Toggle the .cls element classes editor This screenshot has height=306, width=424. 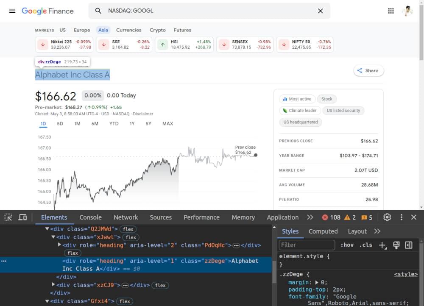[366, 245]
